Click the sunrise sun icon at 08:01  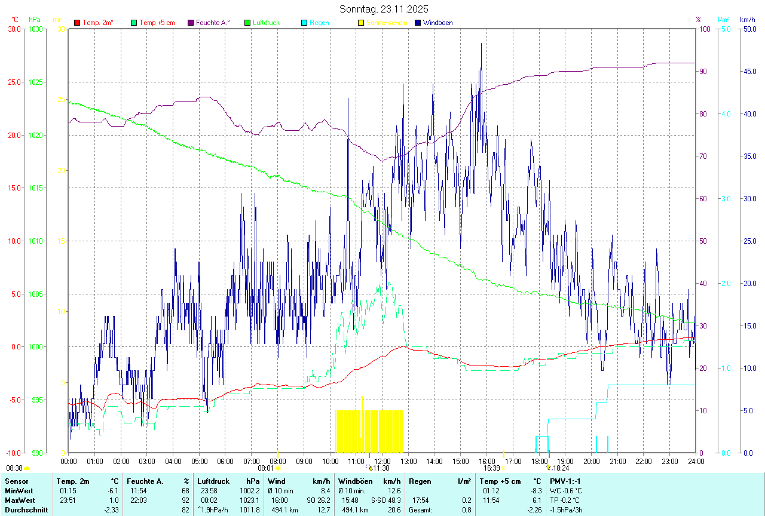(277, 469)
